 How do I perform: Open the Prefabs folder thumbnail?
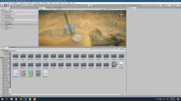point(121,57)
